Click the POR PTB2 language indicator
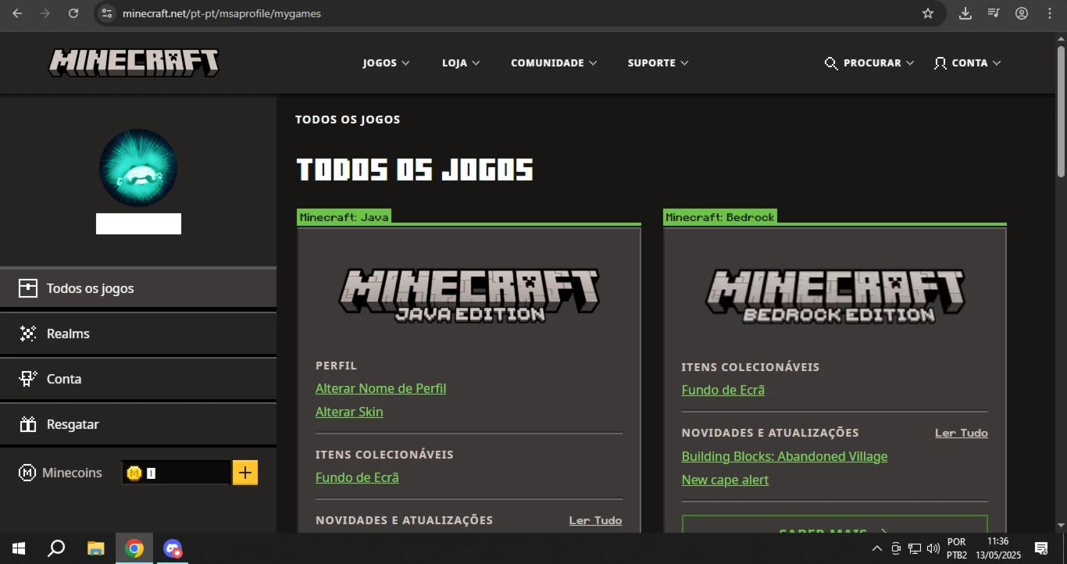This screenshot has height=564, width=1067. pyautogui.click(x=957, y=548)
